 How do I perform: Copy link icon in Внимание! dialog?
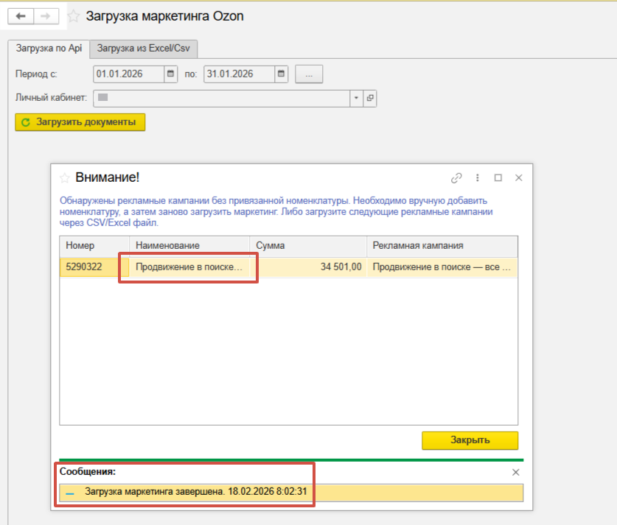click(456, 178)
